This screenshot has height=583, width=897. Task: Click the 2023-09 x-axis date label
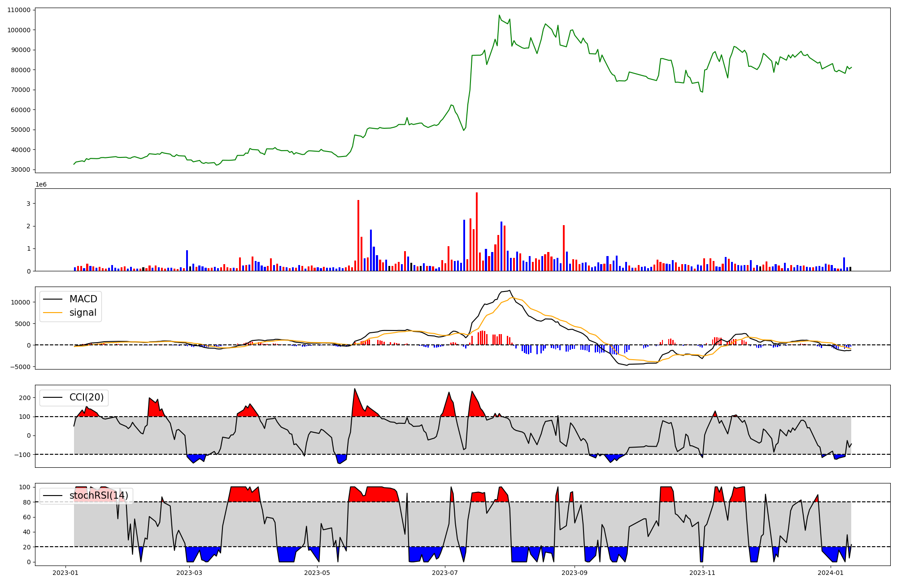coord(575,573)
